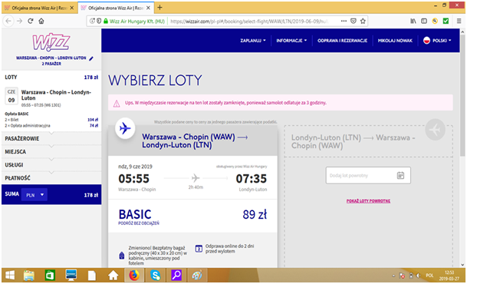This screenshot has width=477, height=284.
Task: Click the WYBIERZ LOTY heading
Action: [x=155, y=81]
